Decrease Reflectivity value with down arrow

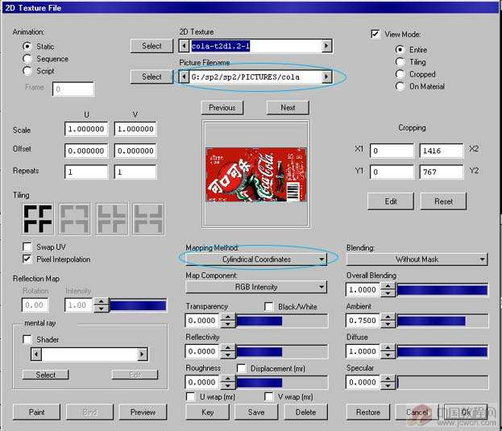(x=227, y=354)
